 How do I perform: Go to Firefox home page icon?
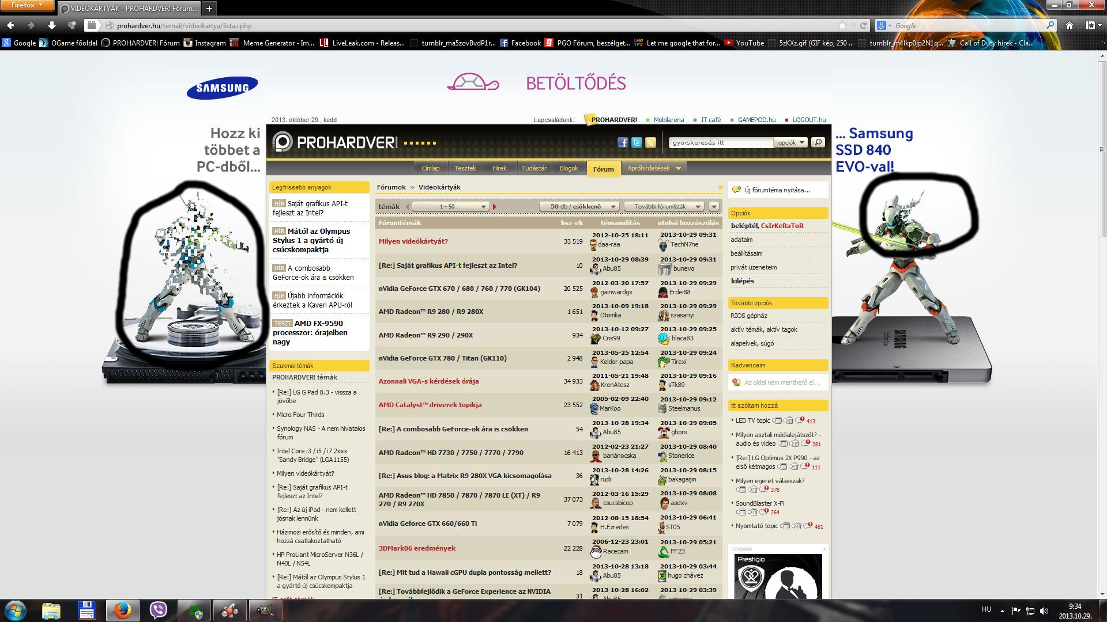click(x=1070, y=25)
